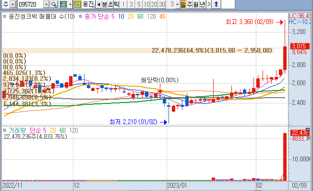Toggle the 거래량 volume indicator marker
313x191 pixels.
coord(5,130)
